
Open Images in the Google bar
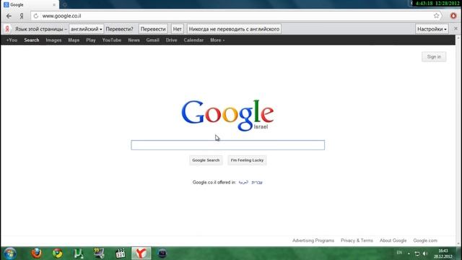(53, 40)
